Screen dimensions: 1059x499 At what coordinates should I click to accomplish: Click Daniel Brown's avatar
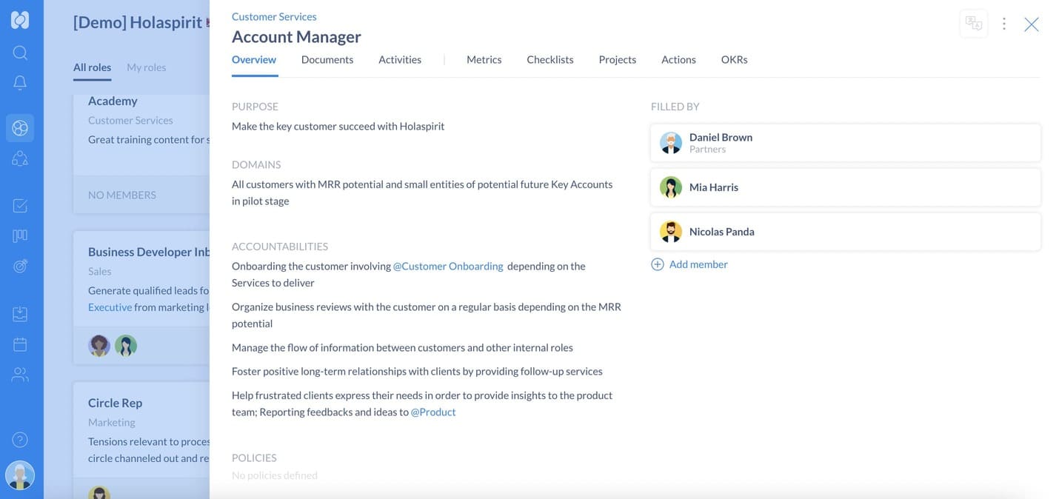click(x=671, y=143)
